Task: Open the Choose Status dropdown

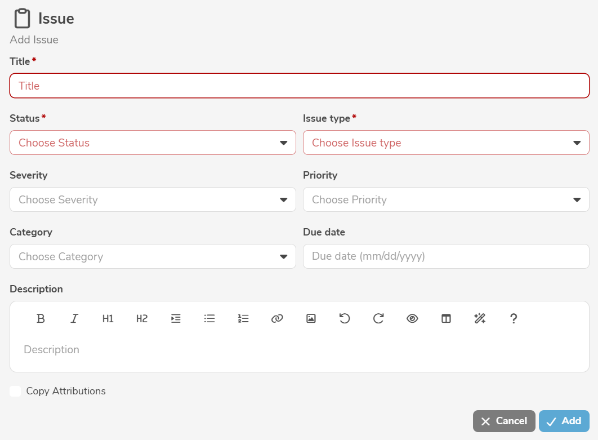Action: 153,143
